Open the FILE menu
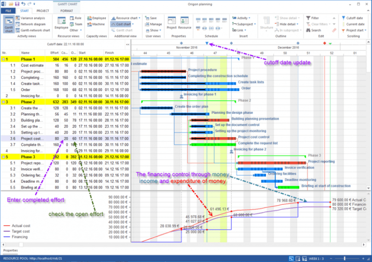This screenshot has height=262, width=372. click(8, 11)
